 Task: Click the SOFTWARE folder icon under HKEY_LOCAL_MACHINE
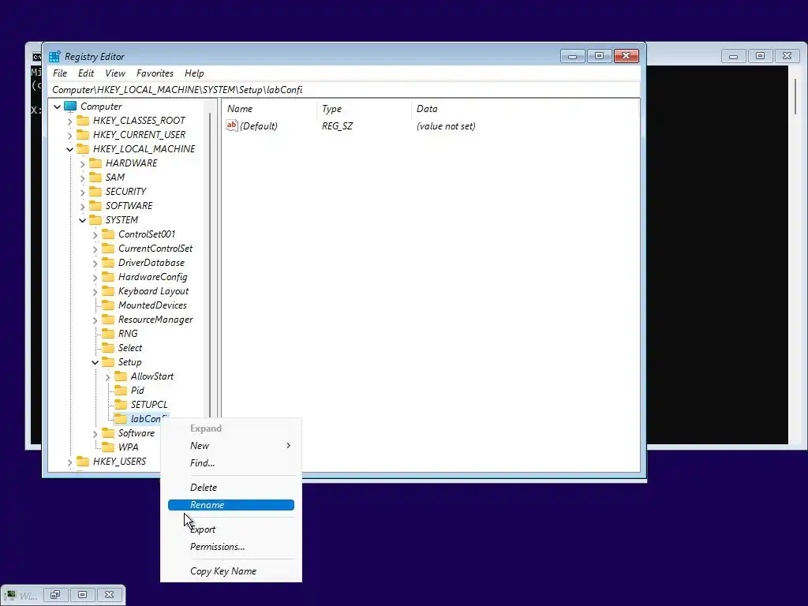(x=95, y=206)
